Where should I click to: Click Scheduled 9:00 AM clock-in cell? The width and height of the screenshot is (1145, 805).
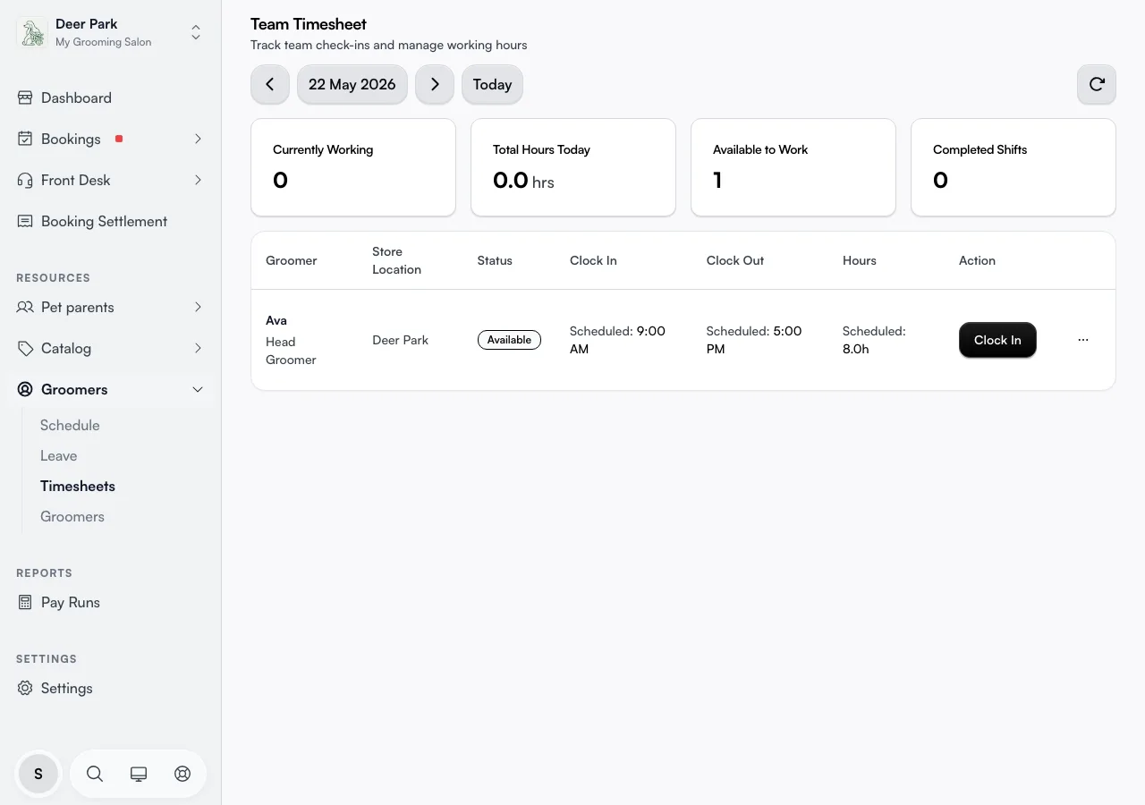click(x=617, y=340)
